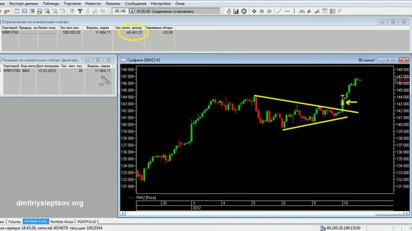Select the four-arrow move chart tool
The height and width of the screenshot is (231, 412).
tap(254, 12)
